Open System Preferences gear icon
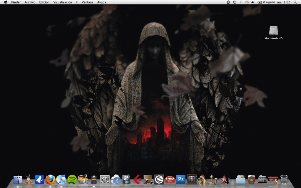 click(x=105, y=179)
